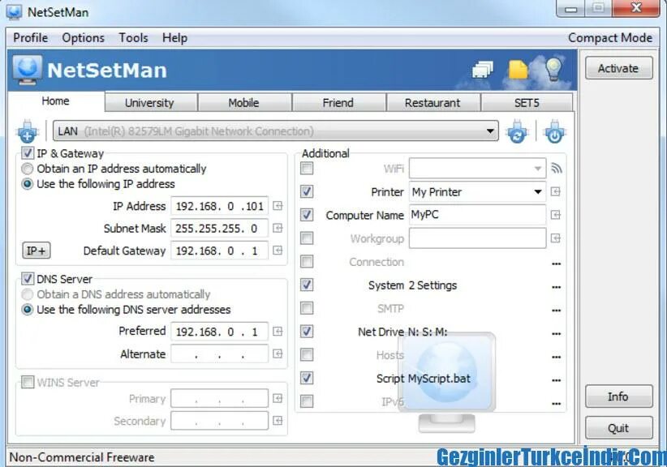Switch to the Restaurant tab
Viewport: 667px width, 467px height.
(432, 103)
